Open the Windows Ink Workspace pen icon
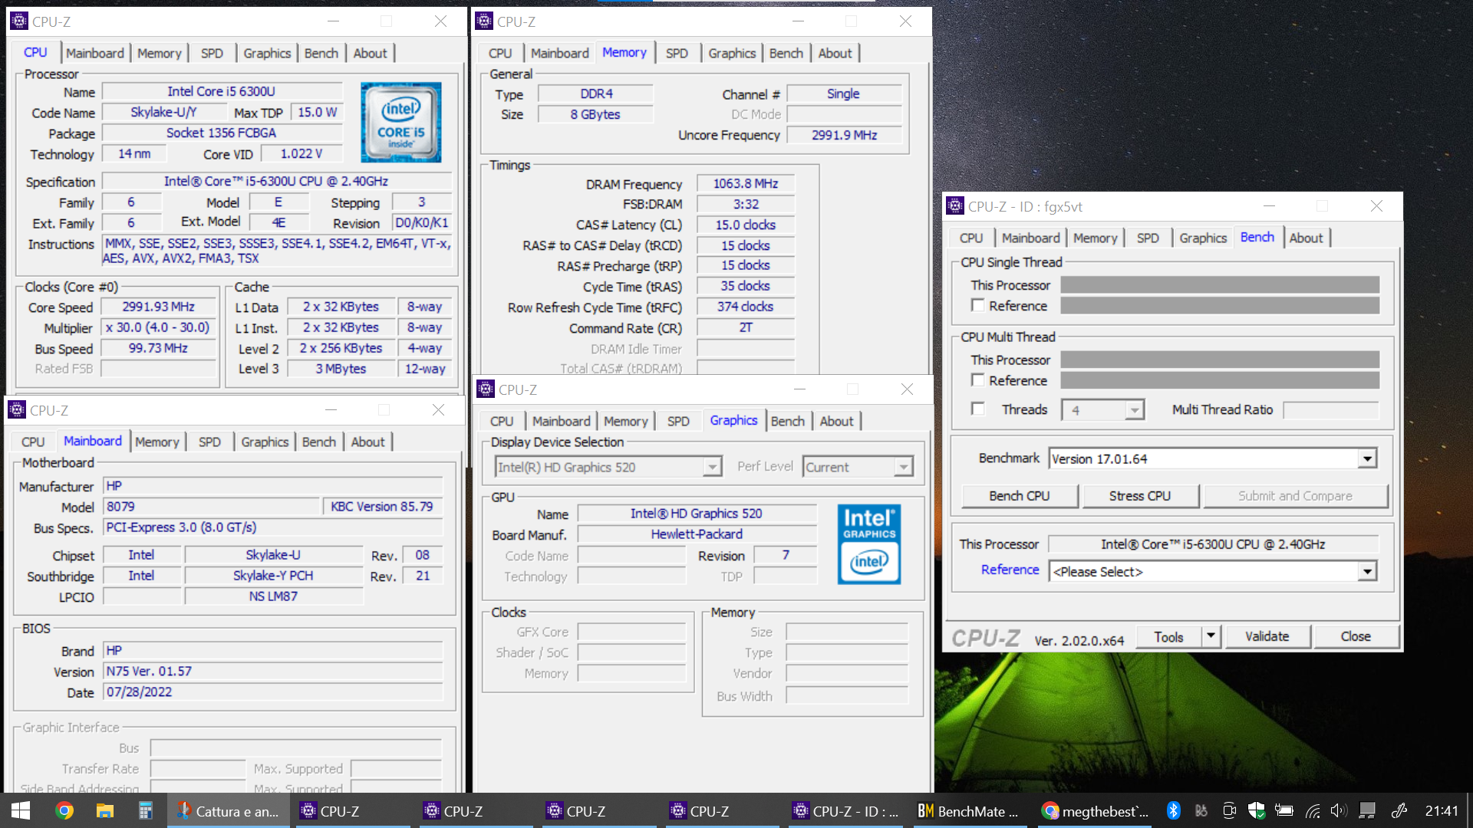This screenshot has width=1473, height=828. point(1399,810)
